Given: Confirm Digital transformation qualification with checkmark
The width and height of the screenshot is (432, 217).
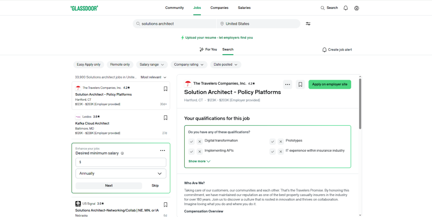Looking at the screenshot, I should (192, 142).
